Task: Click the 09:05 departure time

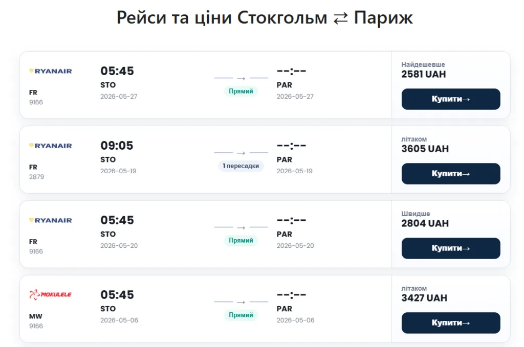Action: (117, 146)
